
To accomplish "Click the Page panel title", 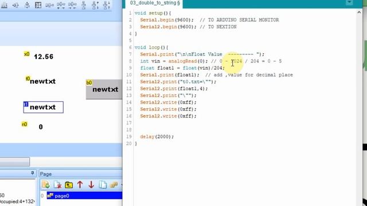I will coord(46,174).
